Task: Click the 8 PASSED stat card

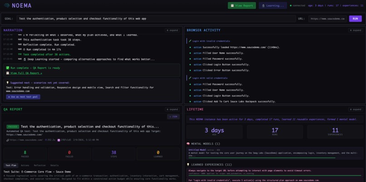Action: (x=25, y=154)
